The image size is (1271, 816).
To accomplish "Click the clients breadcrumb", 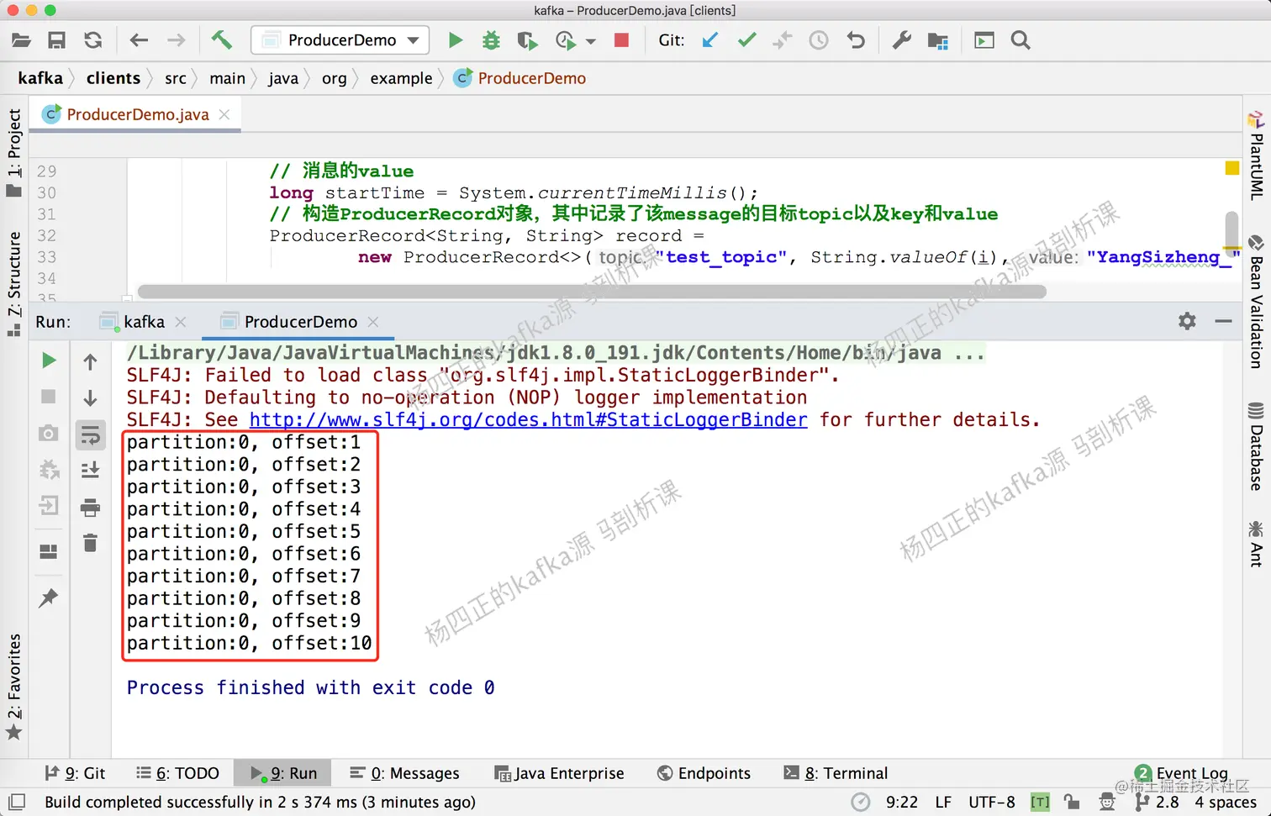I will 113,78.
